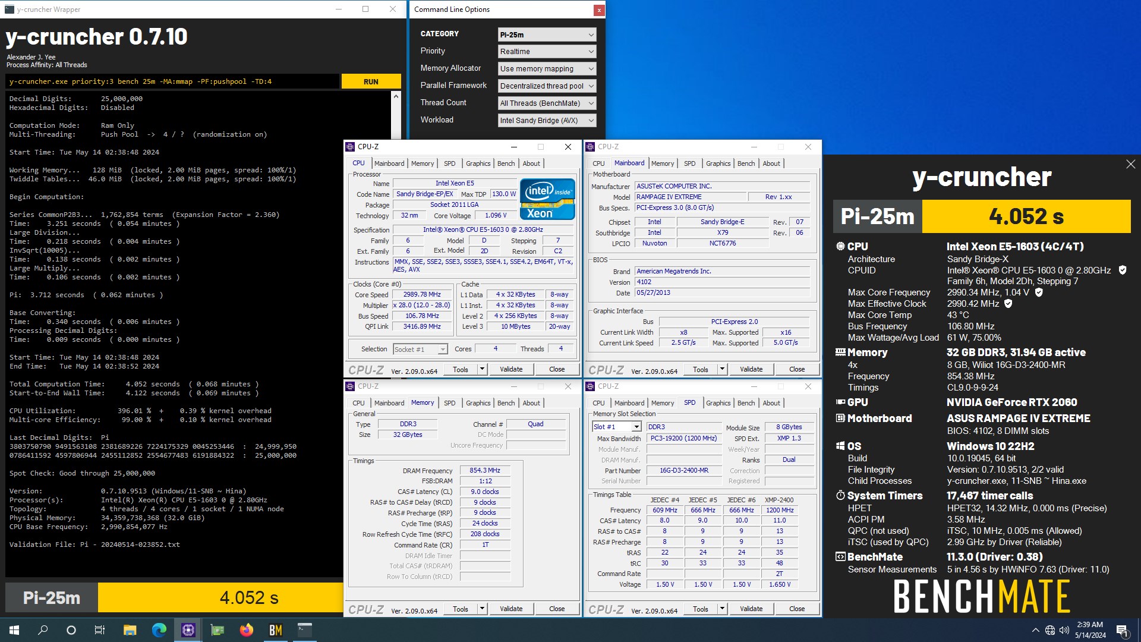
Task: Open the Slot #1 memory slot dropdown
Action: [x=616, y=427]
